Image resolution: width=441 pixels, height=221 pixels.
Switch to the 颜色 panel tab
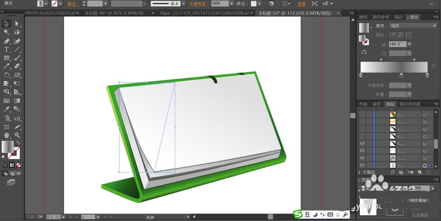pyautogui.click(x=363, y=17)
